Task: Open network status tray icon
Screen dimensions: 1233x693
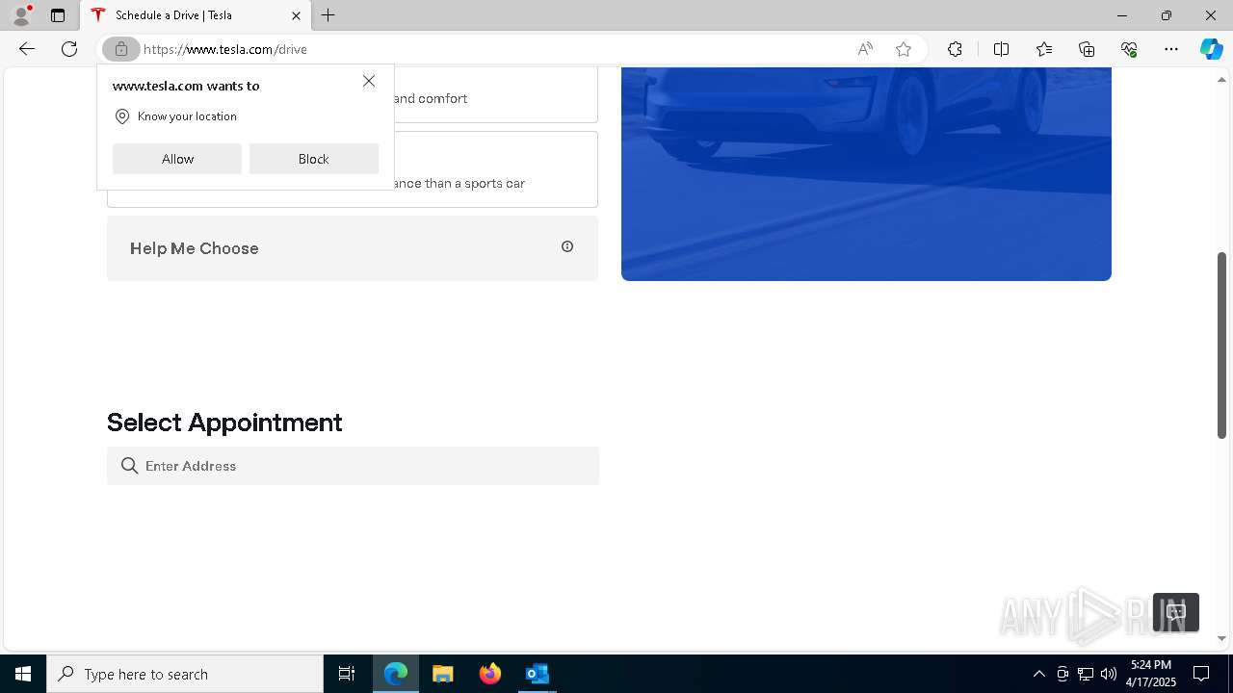Action: 1086,674
